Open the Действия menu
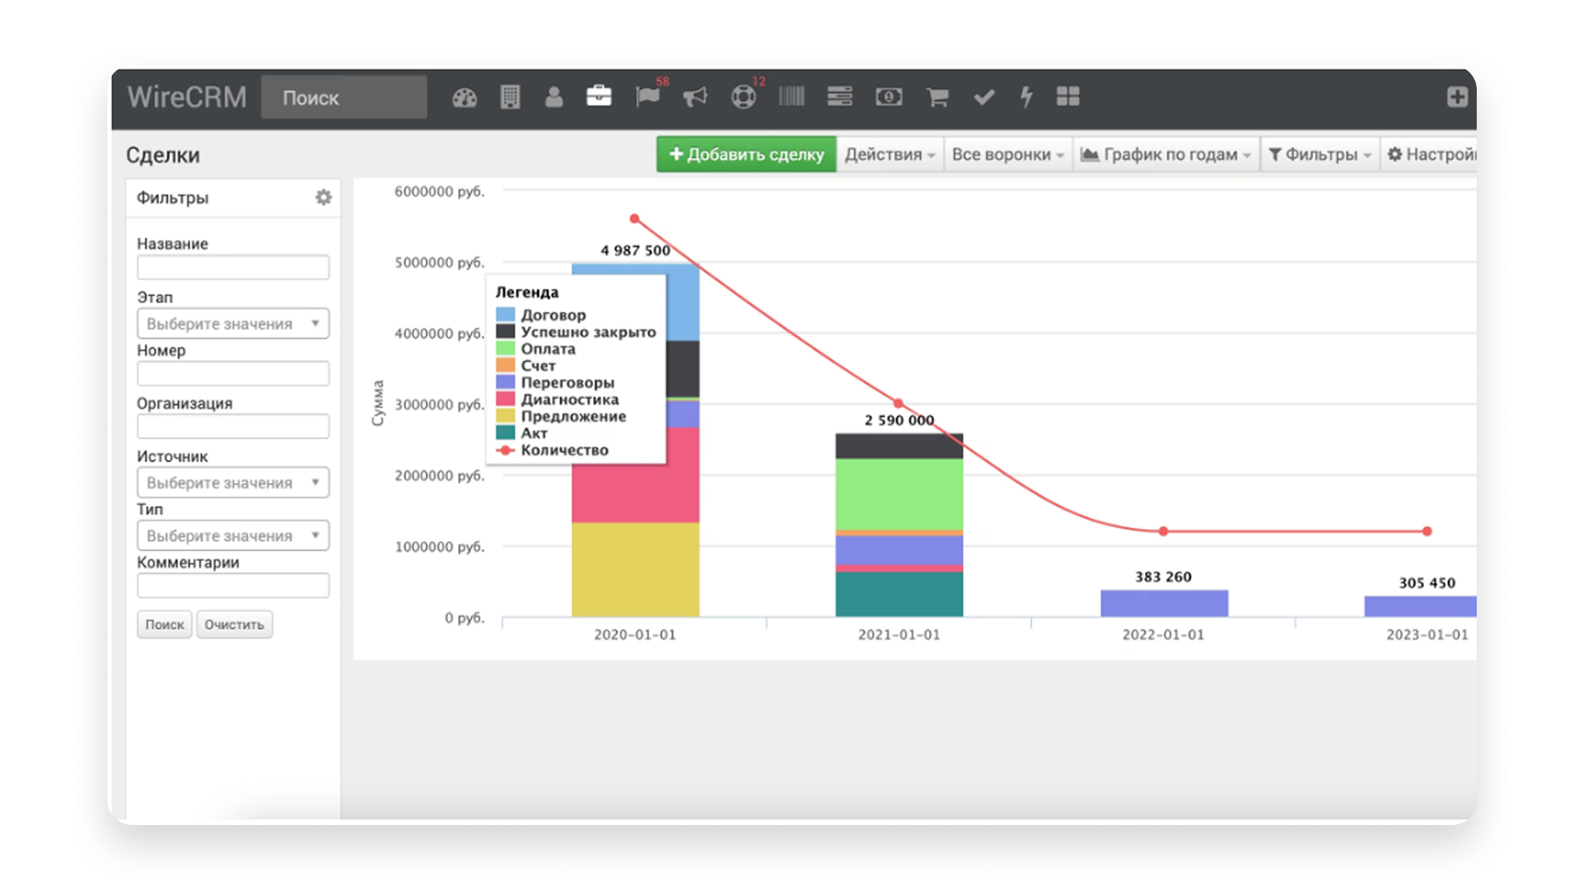This screenshot has height=891, width=1584. 889,154
